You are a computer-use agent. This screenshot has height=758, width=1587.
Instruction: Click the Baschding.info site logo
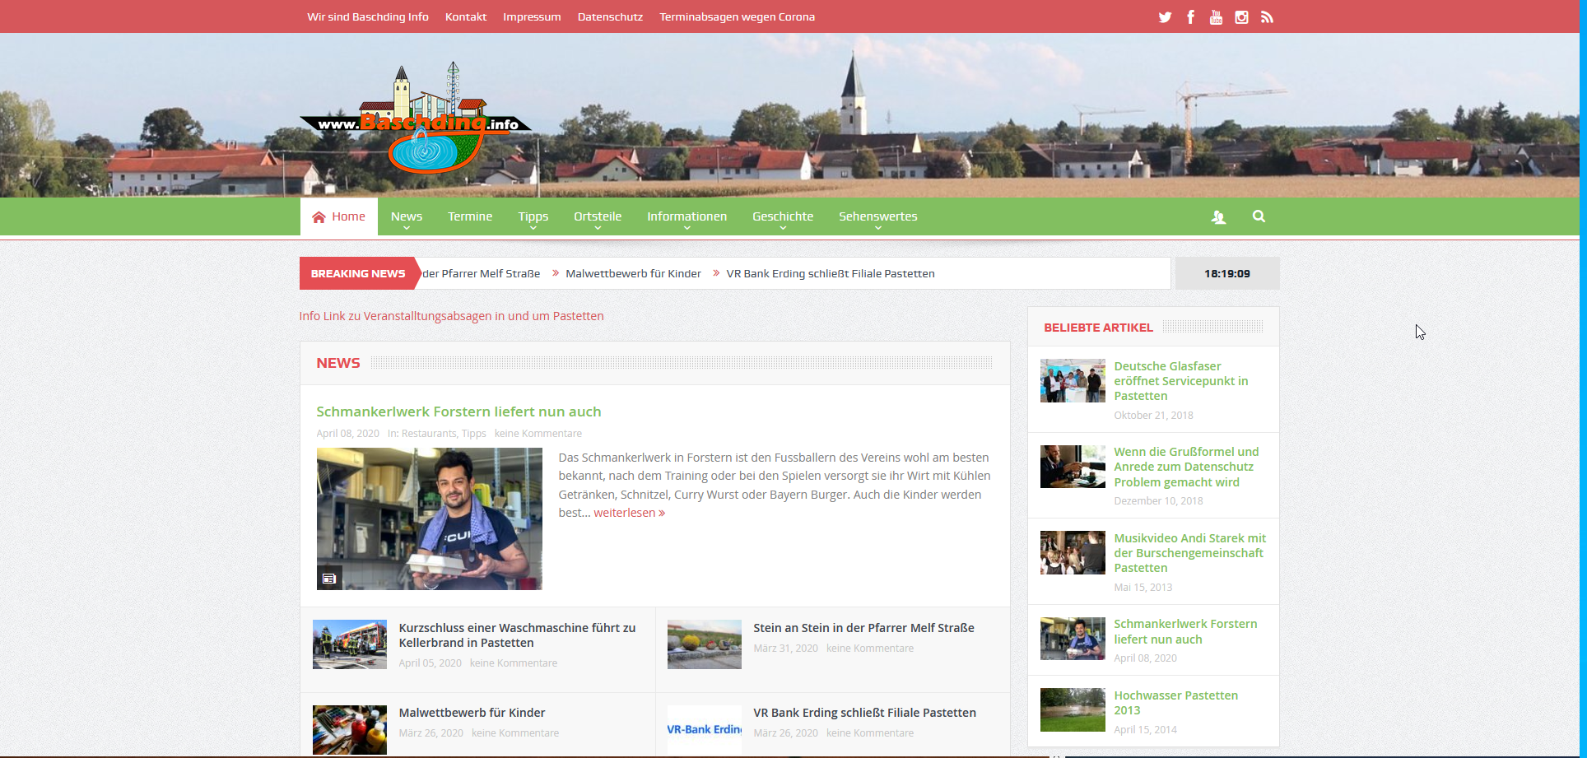417,118
